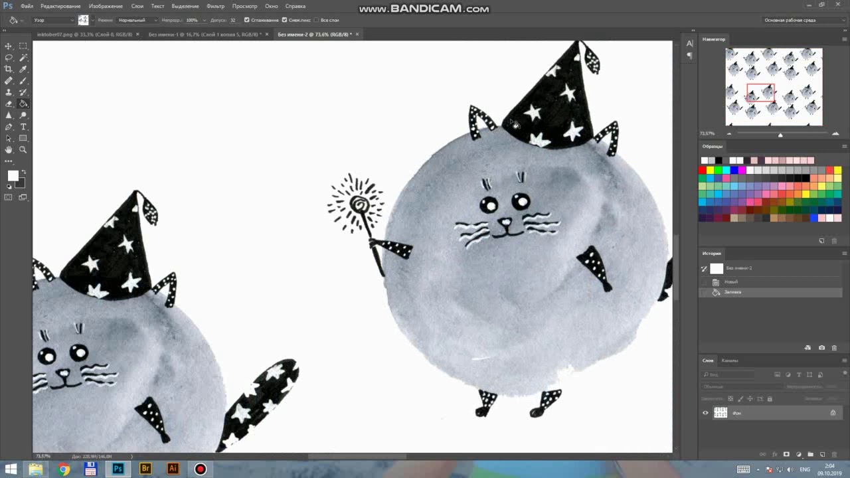The width and height of the screenshot is (850, 478).
Task: Toggle the Сглаживание anti-alias checkbox
Action: pos(247,20)
